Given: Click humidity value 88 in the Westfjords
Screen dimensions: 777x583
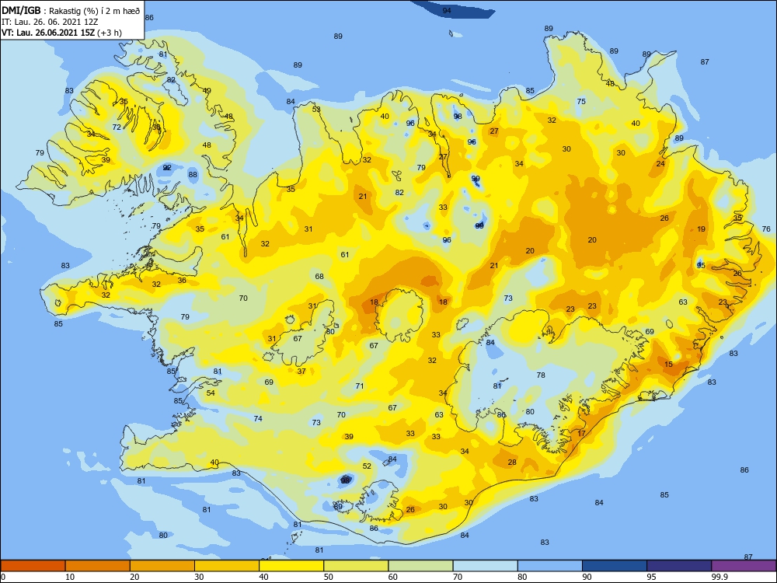Looking at the screenshot, I should pyautogui.click(x=192, y=174).
